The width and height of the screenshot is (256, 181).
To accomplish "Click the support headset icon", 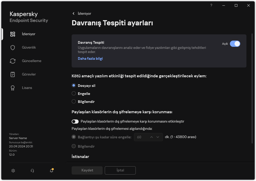I will [32, 171].
